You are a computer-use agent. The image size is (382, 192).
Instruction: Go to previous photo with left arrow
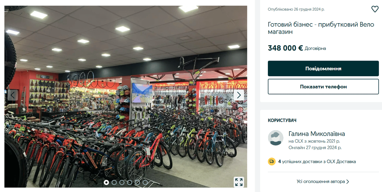(13, 95)
